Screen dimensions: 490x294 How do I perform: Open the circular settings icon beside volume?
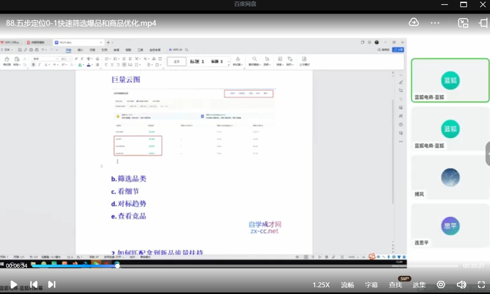tap(441, 285)
